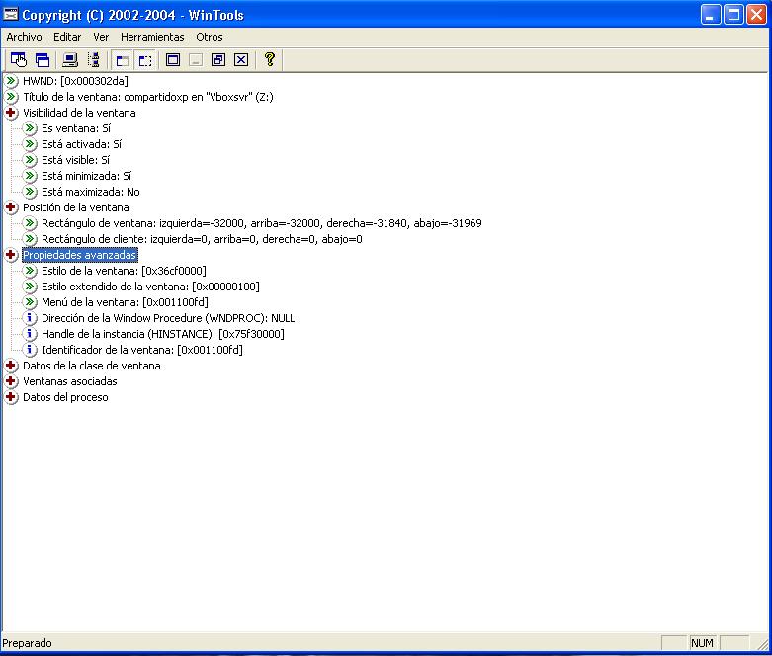The width and height of the screenshot is (772, 656).
Task: Select the HINSTANCE [0x75f30000] row text
Action: point(162,334)
